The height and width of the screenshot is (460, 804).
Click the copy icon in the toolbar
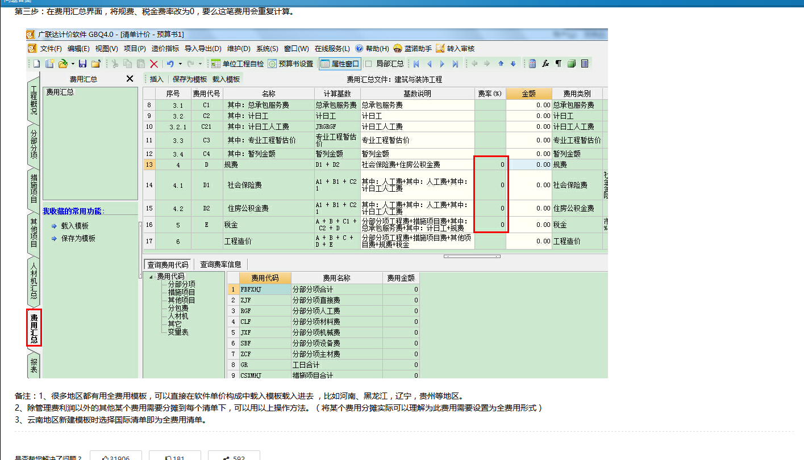[x=127, y=64]
